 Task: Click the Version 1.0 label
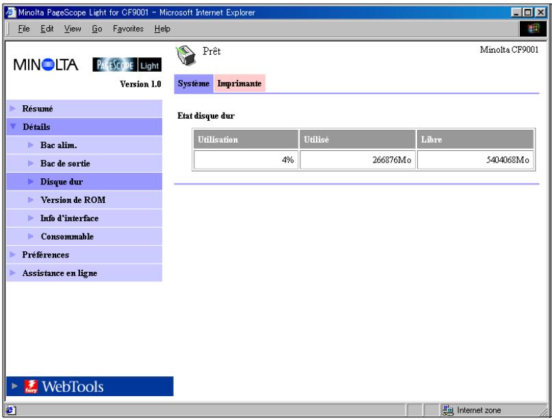tap(140, 84)
